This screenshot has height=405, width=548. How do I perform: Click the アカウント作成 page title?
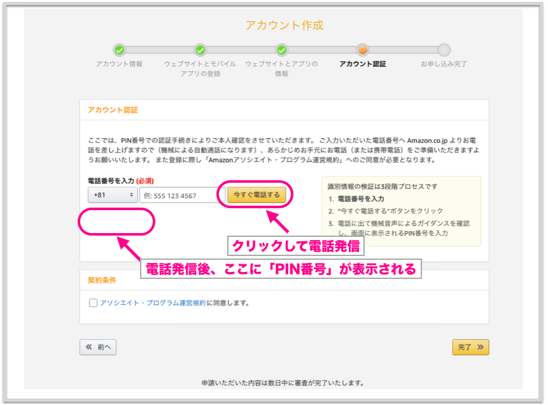point(285,25)
